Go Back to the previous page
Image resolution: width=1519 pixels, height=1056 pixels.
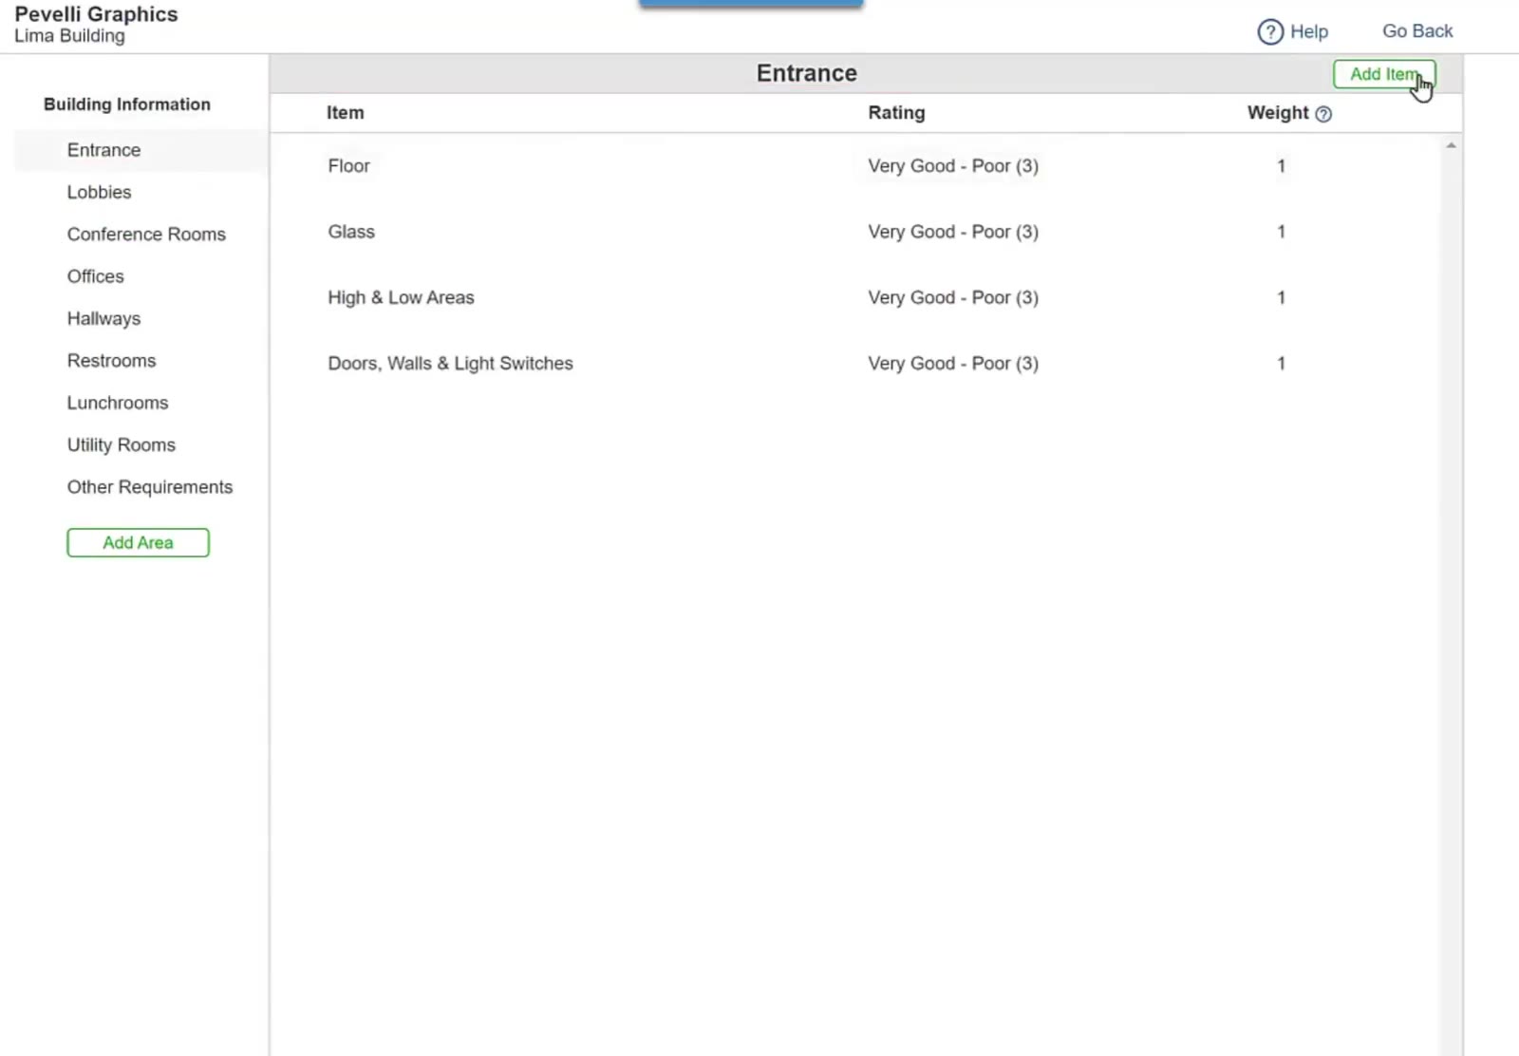1417,31
